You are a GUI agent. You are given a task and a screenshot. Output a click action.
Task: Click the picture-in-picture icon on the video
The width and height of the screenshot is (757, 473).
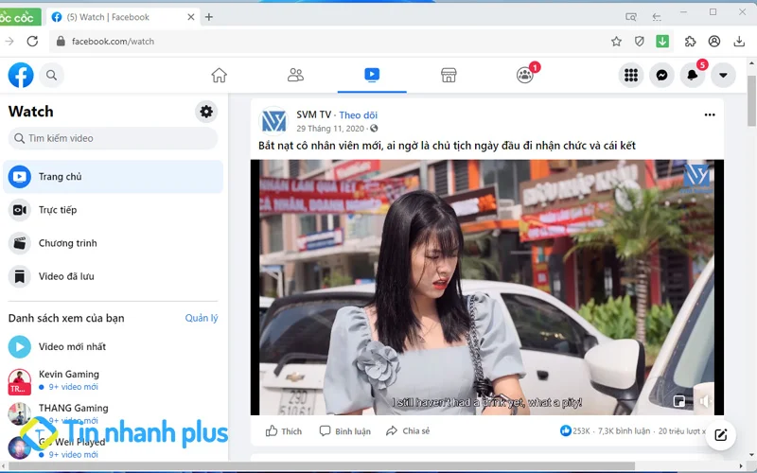[x=679, y=401]
